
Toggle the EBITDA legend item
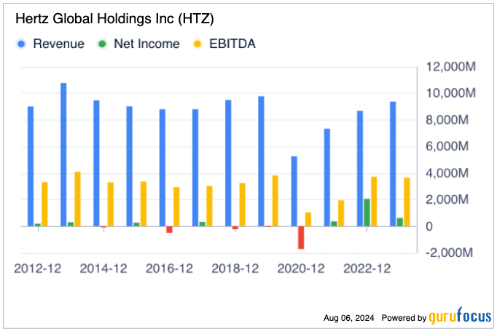point(224,44)
